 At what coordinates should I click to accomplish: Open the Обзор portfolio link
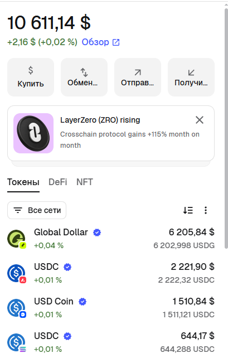[100, 42]
